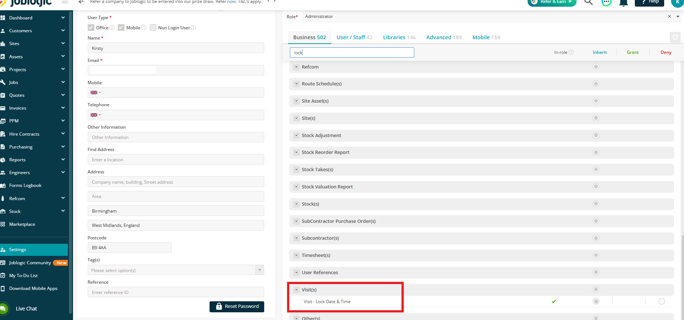Expand the Site Asset(s) permission group

[x=296, y=101]
